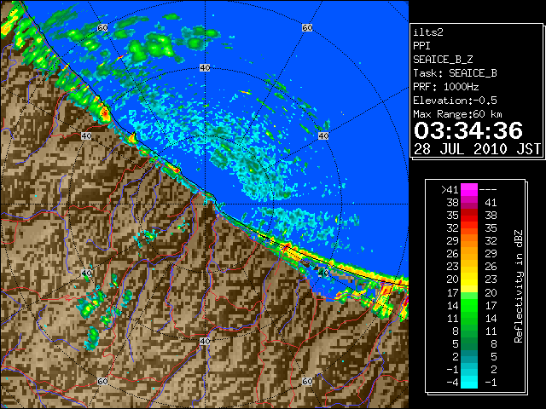The image size is (546, 409).
Task: Select the "Elevation:-0.5" value
Action: click(455, 101)
